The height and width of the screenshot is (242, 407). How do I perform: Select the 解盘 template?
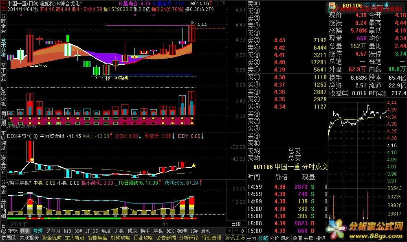158,231
